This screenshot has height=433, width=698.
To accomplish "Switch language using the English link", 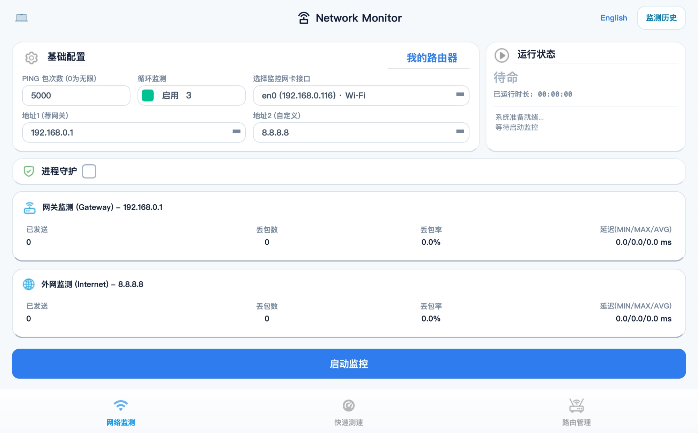I will (614, 17).
